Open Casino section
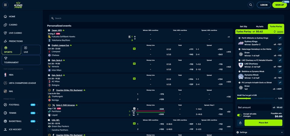 click(x=13, y=25)
